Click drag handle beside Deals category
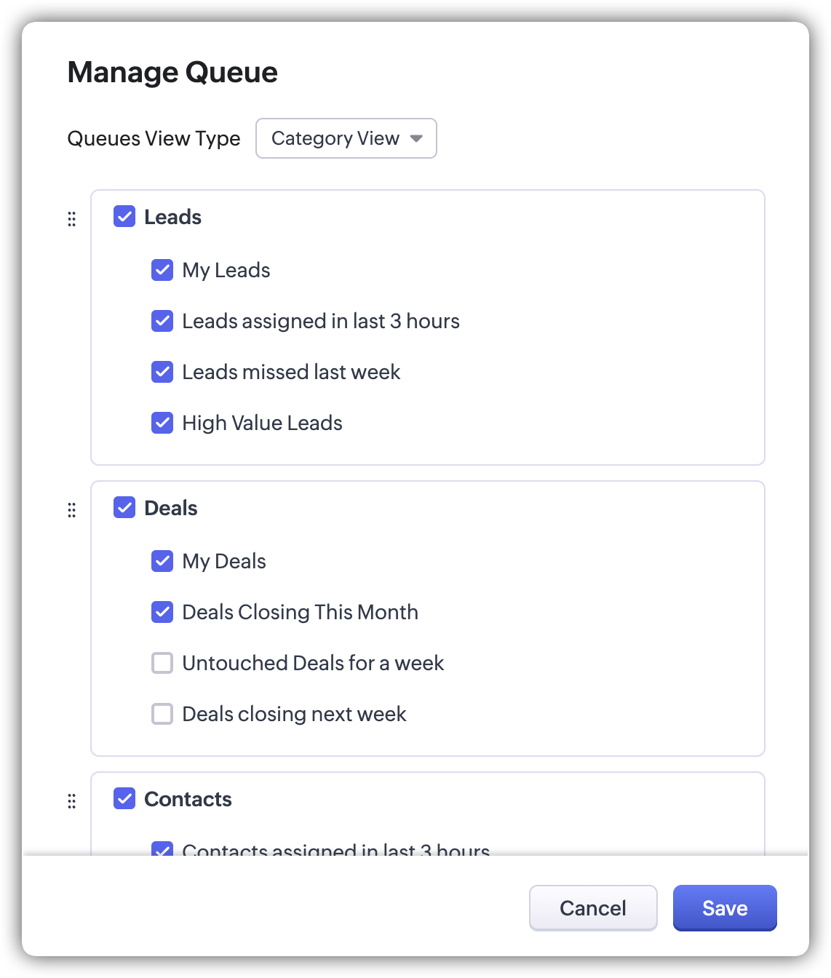Screen dimensions: 831x978 [x=71, y=510]
